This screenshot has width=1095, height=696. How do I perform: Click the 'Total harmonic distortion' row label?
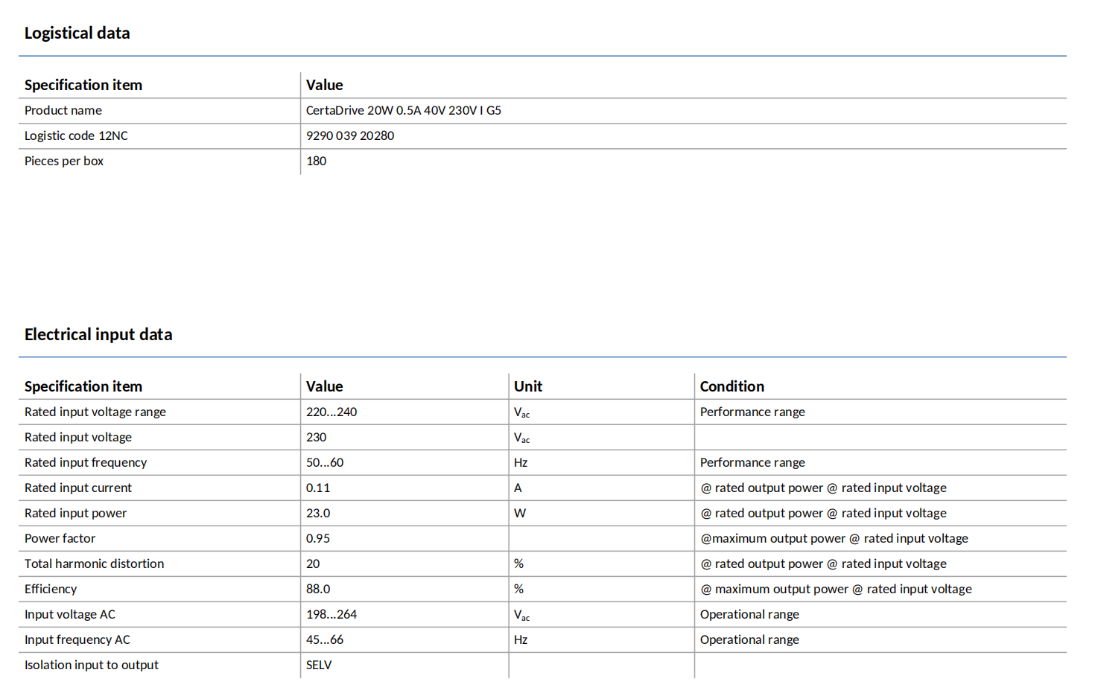point(94,563)
